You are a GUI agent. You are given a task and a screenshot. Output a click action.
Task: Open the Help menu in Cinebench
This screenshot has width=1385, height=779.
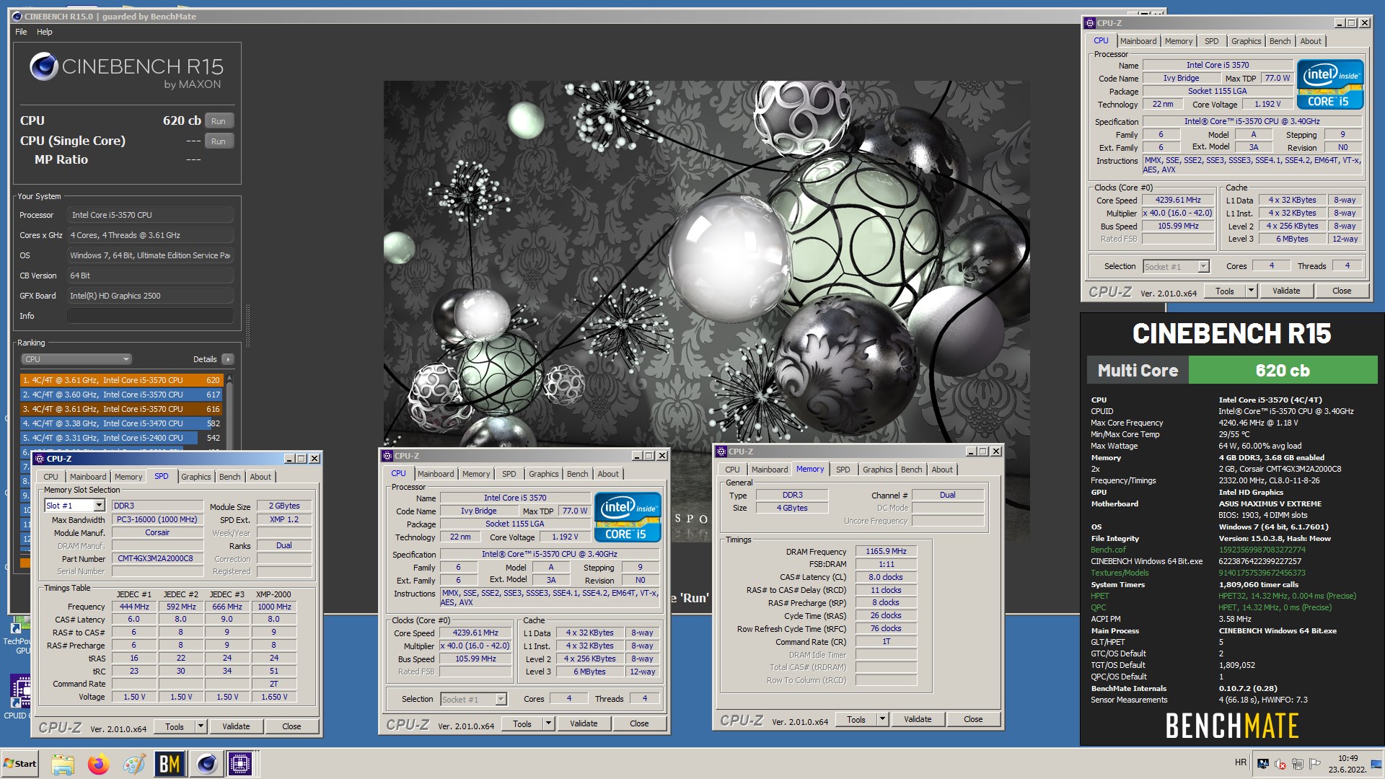(45, 32)
